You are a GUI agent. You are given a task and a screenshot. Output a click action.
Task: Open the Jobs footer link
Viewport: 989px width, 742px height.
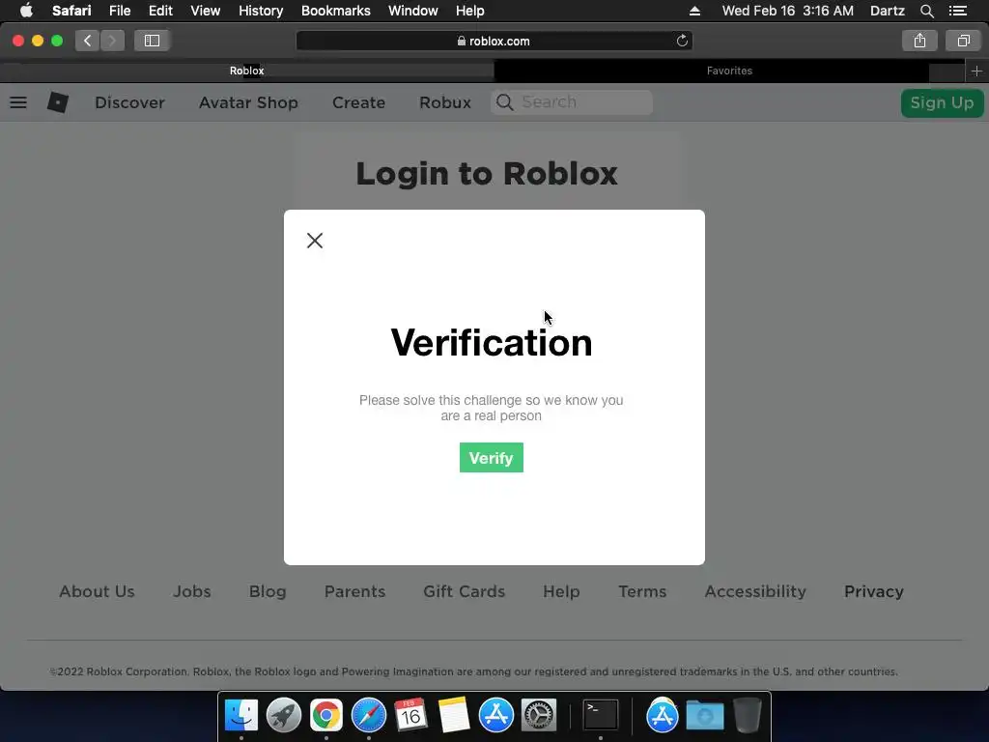tap(192, 591)
